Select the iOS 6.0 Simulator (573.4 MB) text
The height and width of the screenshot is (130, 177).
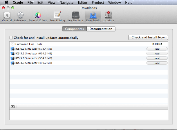tap(34, 49)
